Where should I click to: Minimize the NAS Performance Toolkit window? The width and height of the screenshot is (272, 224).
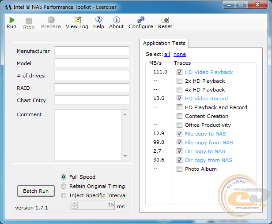[229, 4]
